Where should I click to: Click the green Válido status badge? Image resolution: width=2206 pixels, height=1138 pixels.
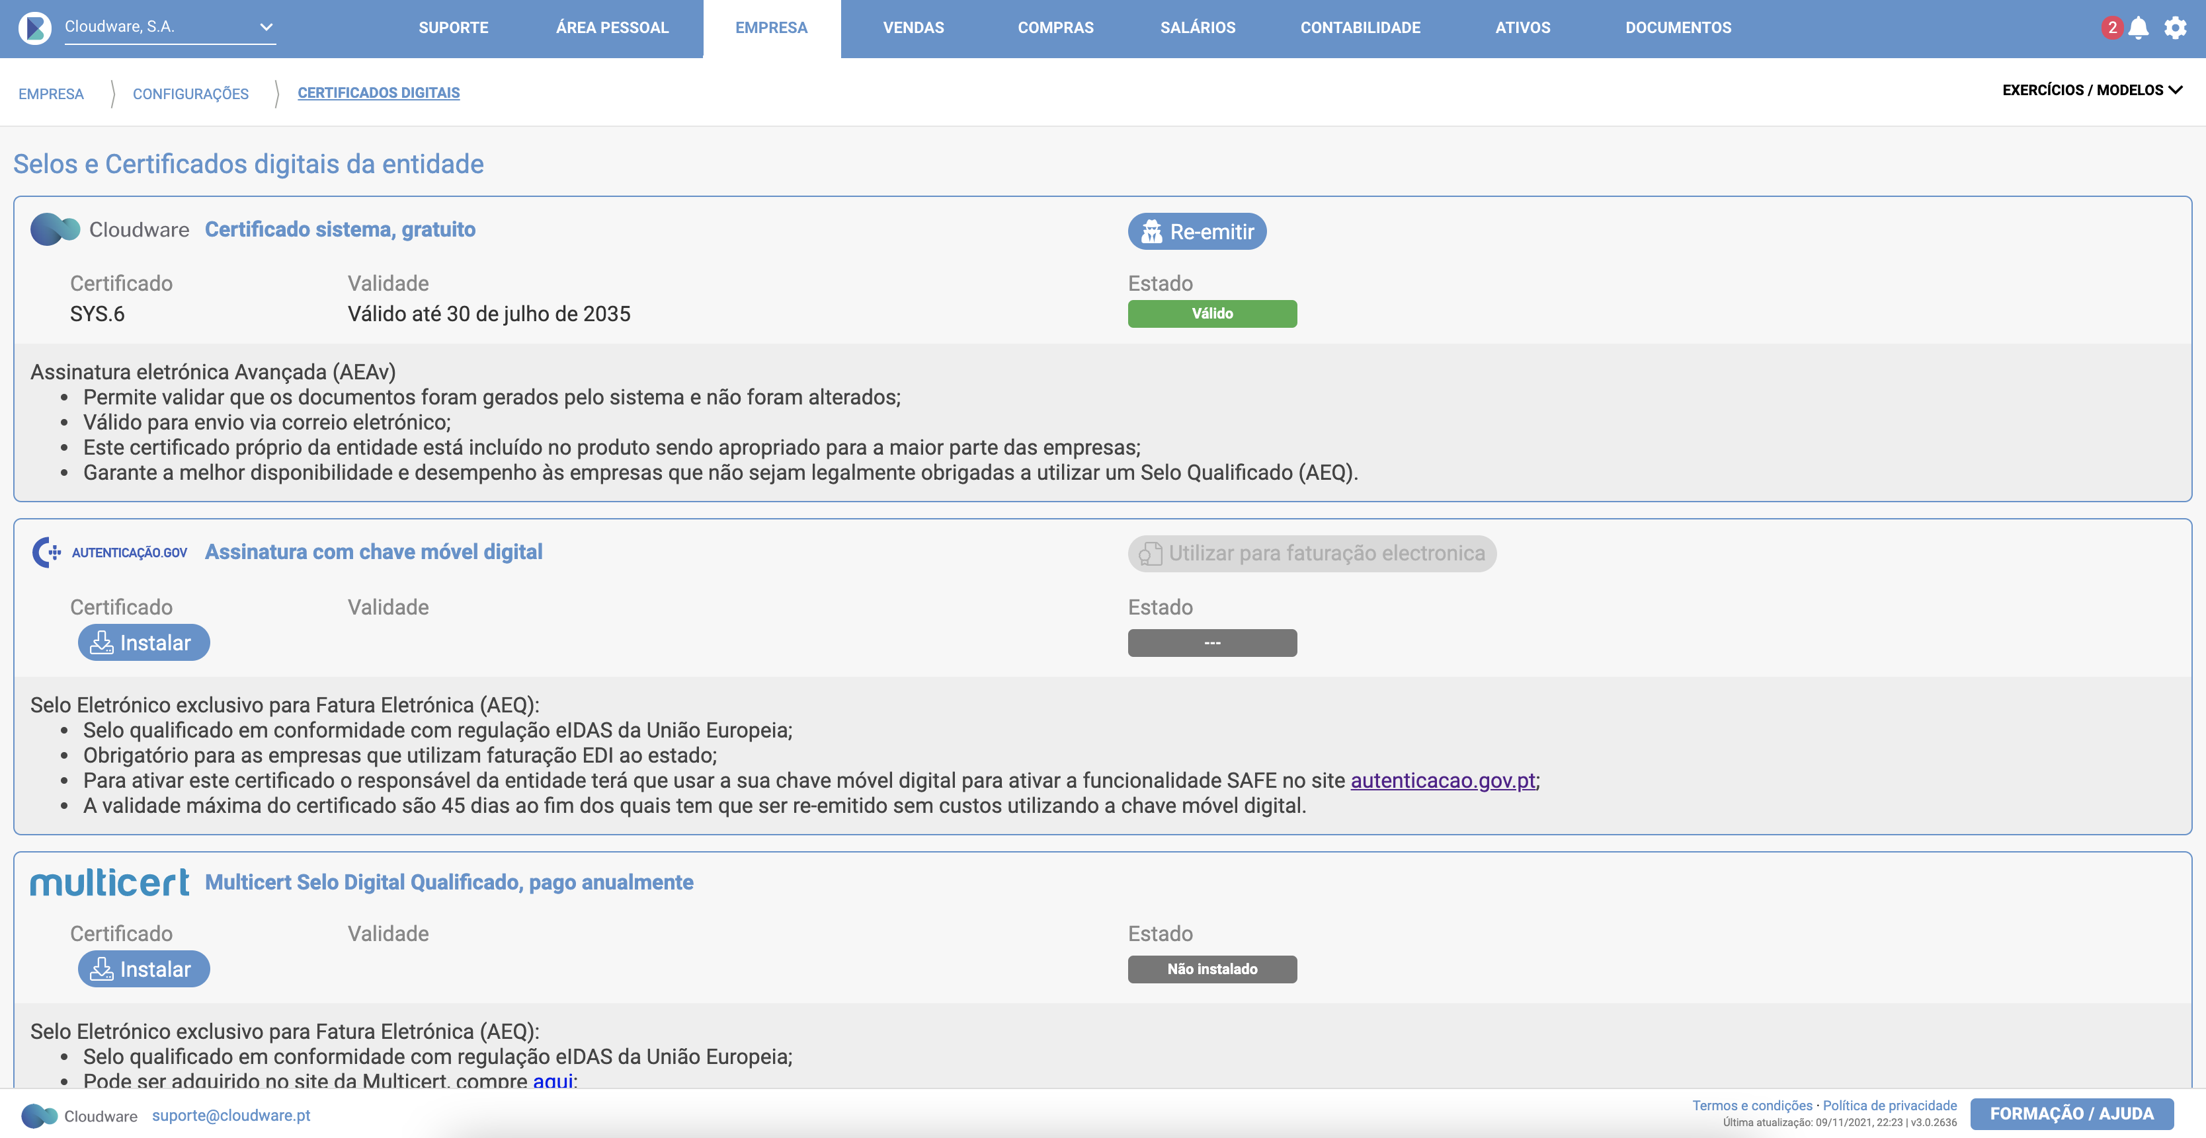click(1211, 314)
